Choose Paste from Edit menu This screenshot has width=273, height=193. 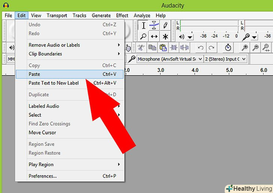tap(70, 74)
